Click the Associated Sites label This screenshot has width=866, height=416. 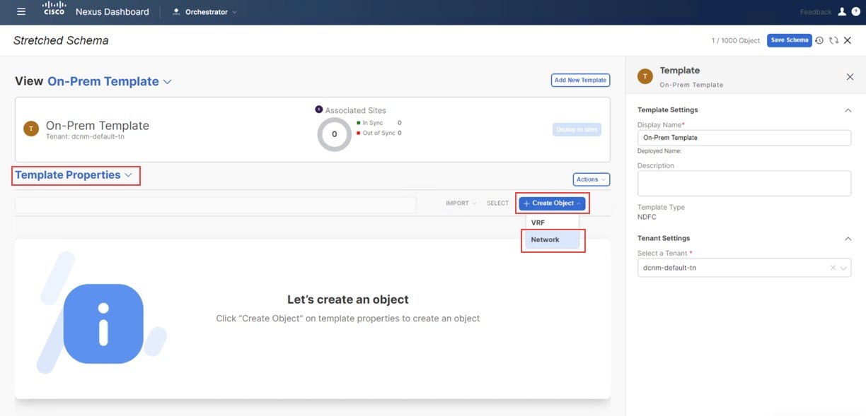coord(356,111)
